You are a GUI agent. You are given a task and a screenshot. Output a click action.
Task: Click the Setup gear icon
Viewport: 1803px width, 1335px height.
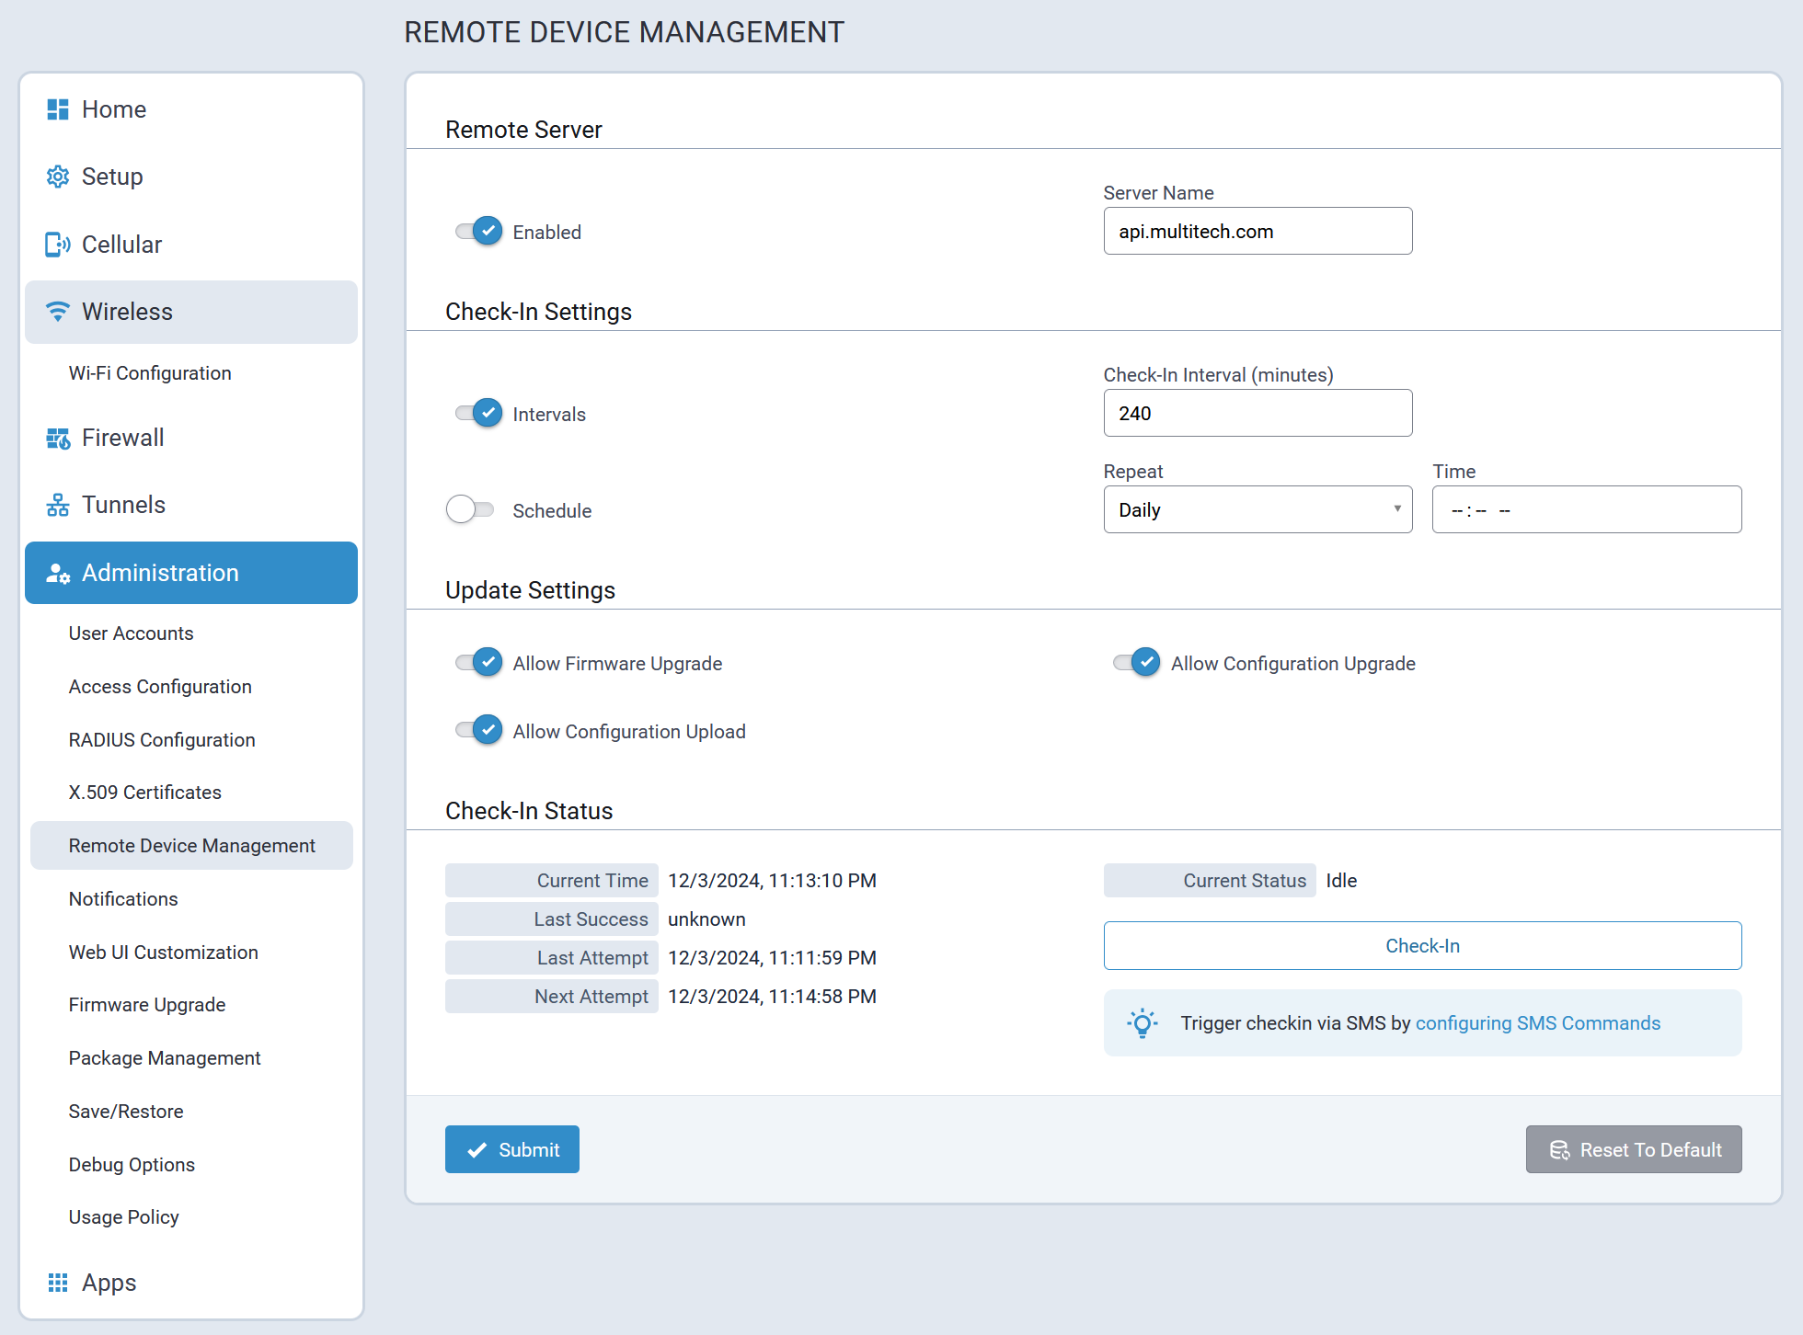[x=57, y=177]
